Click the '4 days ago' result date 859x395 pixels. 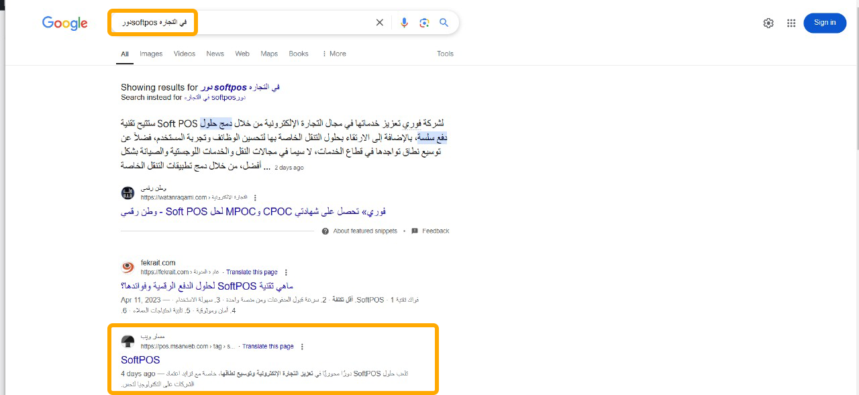point(138,374)
